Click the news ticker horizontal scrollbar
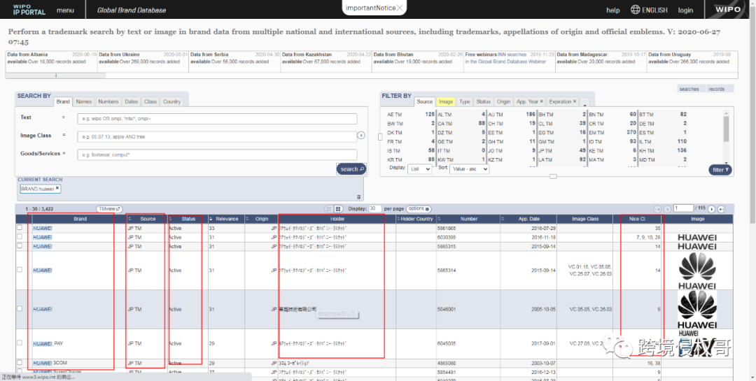 pyautogui.click(x=56, y=76)
